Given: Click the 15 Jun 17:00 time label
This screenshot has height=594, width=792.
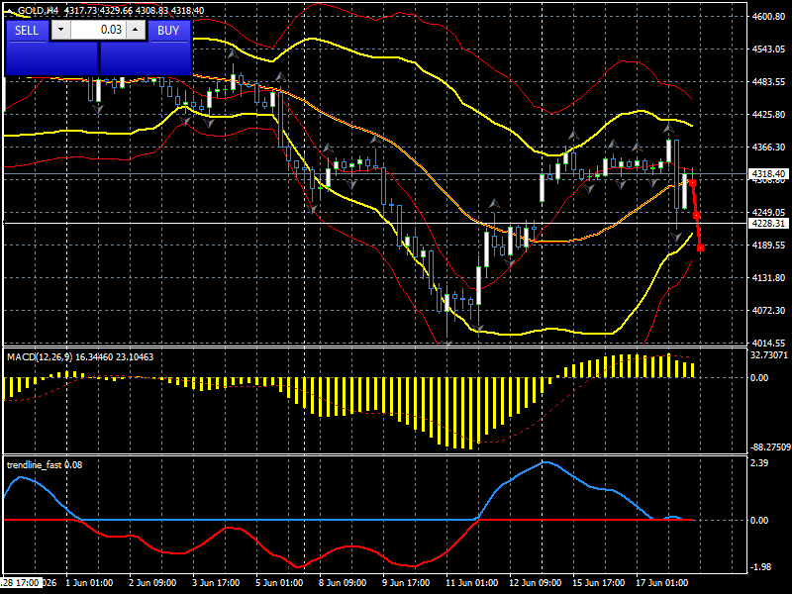Looking at the screenshot, I should [598, 583].
